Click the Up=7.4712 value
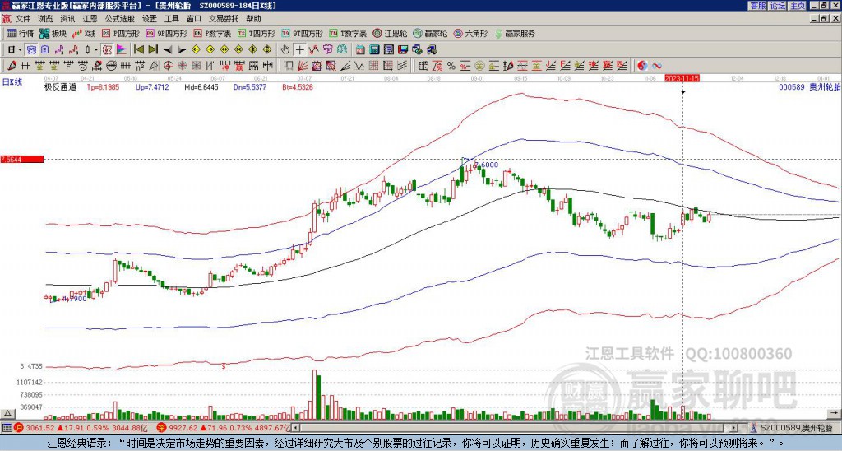 coord(152,86)
